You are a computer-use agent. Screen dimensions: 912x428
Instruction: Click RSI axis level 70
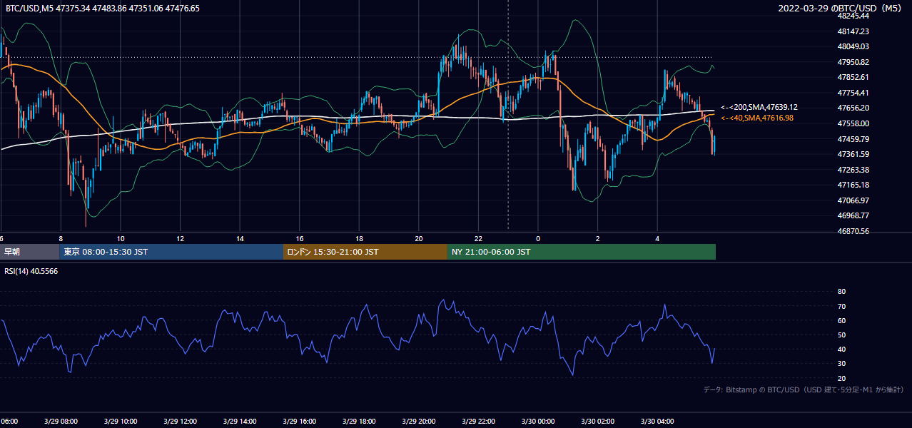pos(841,306)
